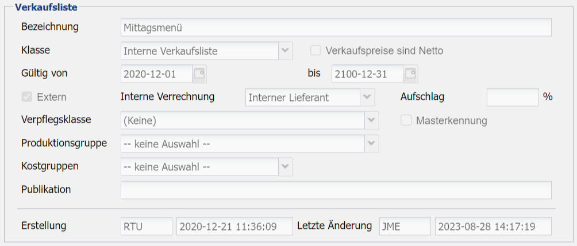This screenshot has height=246, width=577.
Task: Open the bis date calendar picker
Action: [410, 73]
